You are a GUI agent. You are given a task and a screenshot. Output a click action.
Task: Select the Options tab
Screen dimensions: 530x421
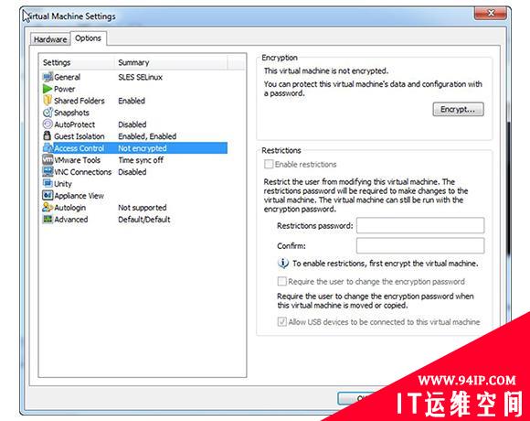point(89,38)
